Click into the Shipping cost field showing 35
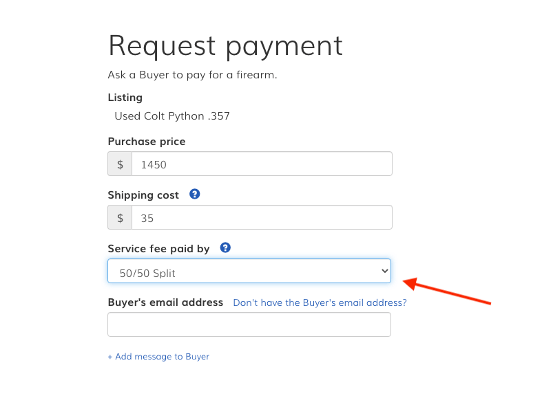The height and width of the screenshot is (398, 542). [x=262, y=217]
